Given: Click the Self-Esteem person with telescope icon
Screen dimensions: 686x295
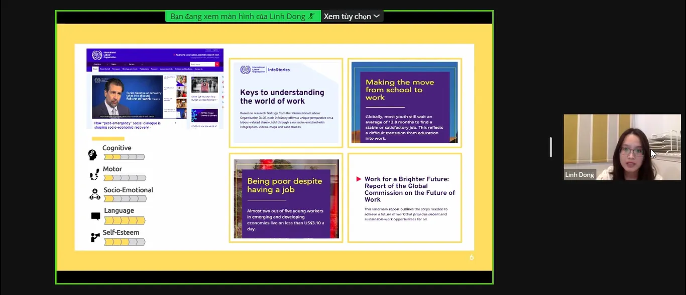Looking at the screenshot, I should 95,237.
